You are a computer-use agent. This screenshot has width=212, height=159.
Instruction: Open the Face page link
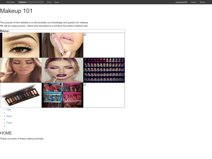(x=9, y=122)
